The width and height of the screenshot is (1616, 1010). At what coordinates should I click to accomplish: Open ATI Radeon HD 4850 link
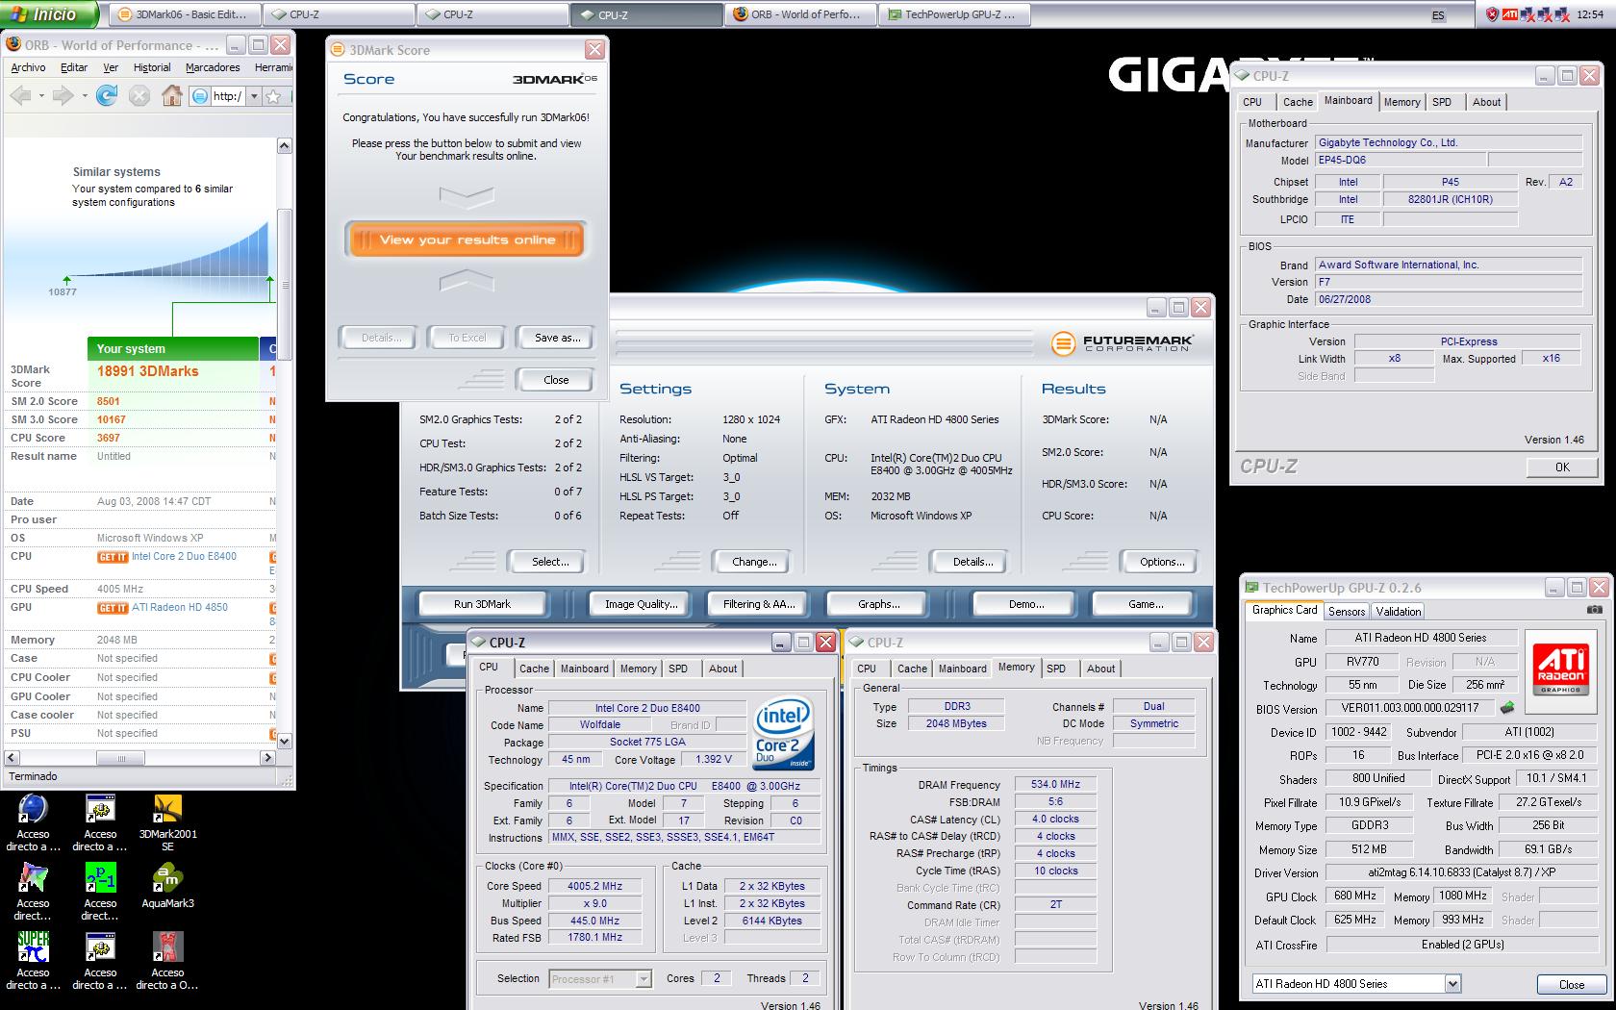pos(180,607)
